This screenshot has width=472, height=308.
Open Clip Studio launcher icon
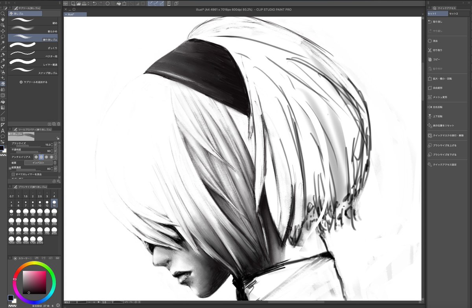65,4
